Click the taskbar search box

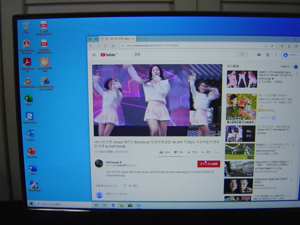tap(63, 204)
